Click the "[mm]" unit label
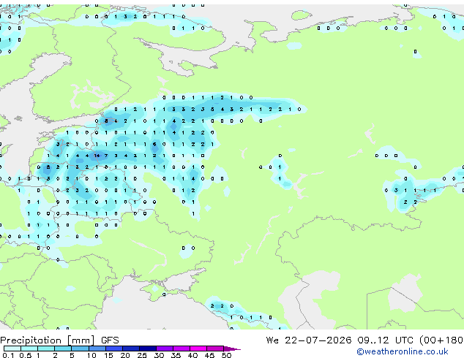The image size is (464, 358). click(x=81, y=340)
